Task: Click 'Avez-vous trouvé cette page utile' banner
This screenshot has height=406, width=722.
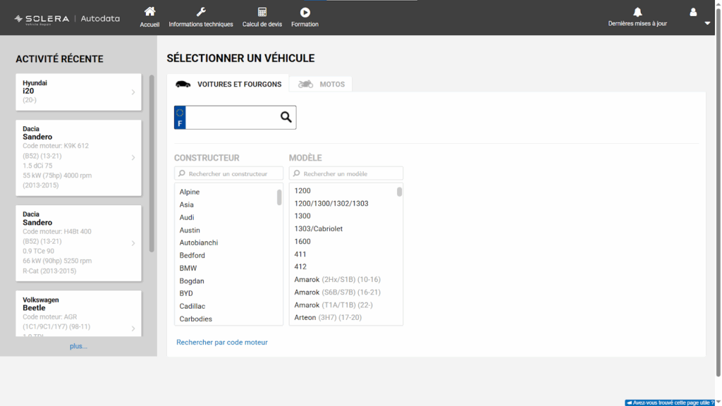Action: [670, 402]
